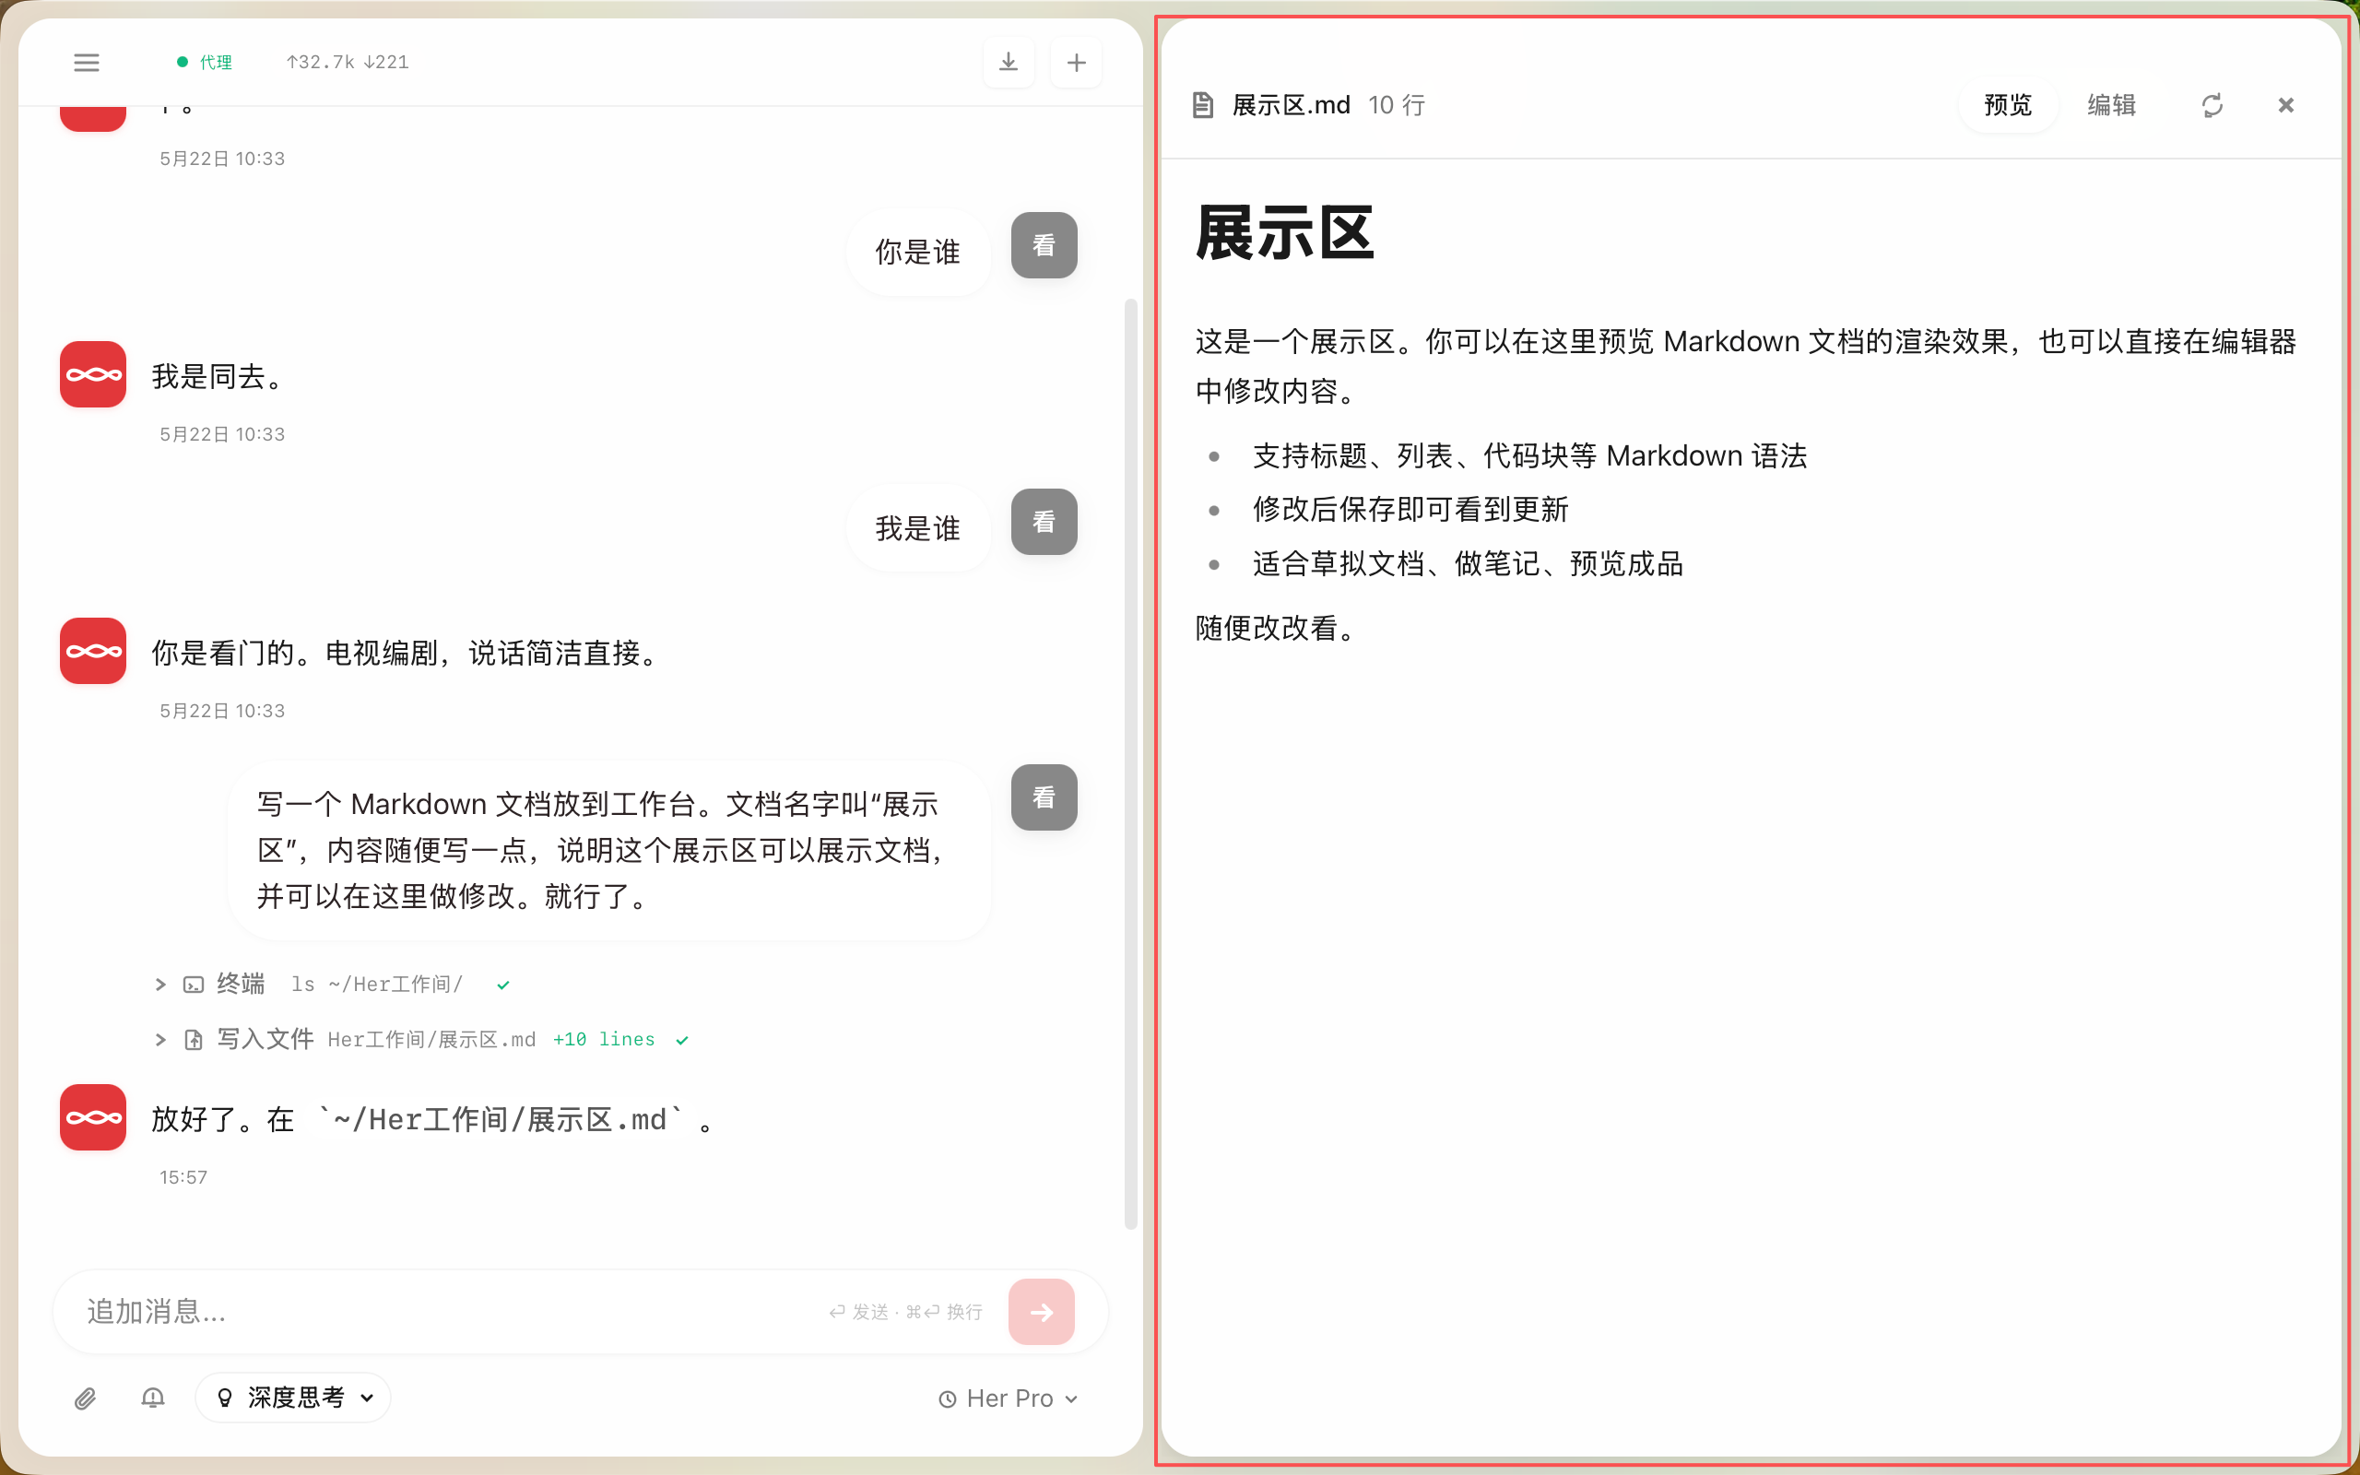Start a new chat with the plus icon
The width and height of the screenshot is (2360, 1475).
(1076, 63)
